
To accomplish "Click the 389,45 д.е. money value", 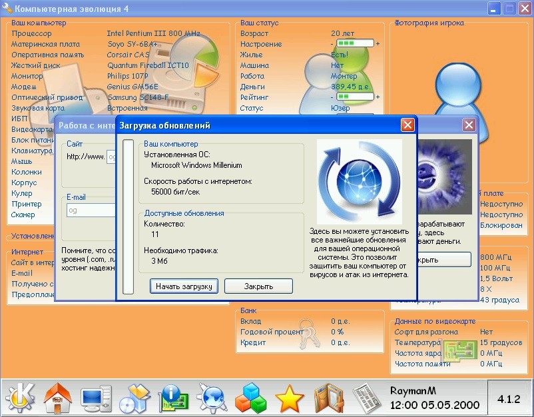I will (351, 87).
